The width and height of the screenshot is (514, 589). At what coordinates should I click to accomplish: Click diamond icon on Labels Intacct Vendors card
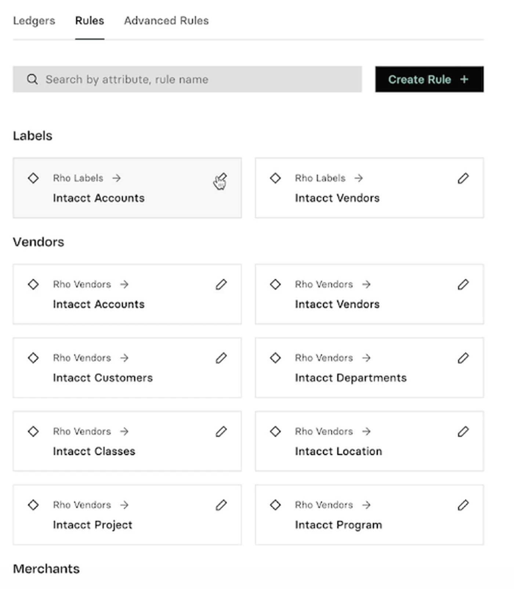(x=275, y=178)
